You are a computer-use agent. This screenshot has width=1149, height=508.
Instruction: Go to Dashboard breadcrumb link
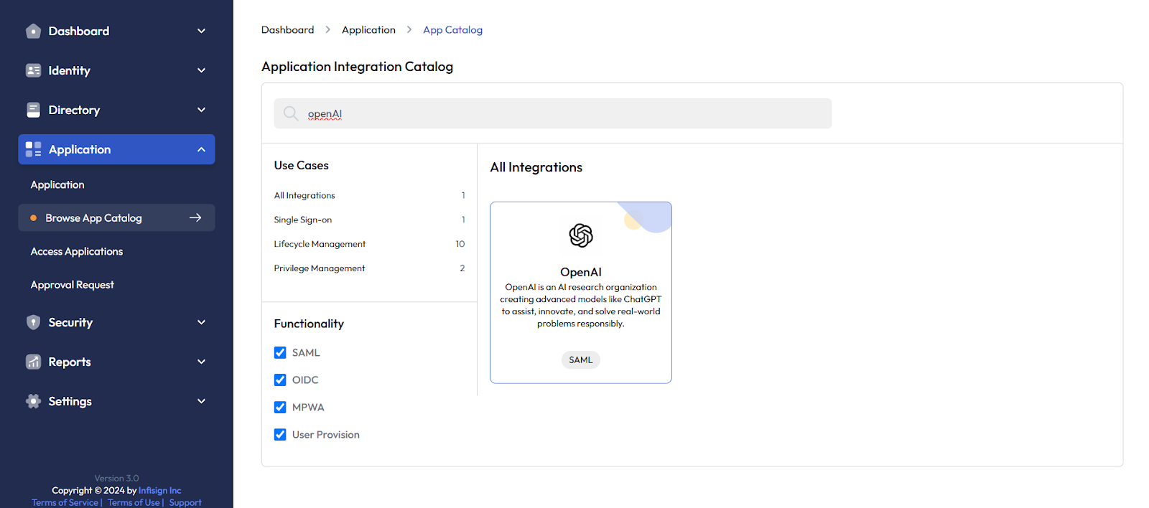click(287, 29)
